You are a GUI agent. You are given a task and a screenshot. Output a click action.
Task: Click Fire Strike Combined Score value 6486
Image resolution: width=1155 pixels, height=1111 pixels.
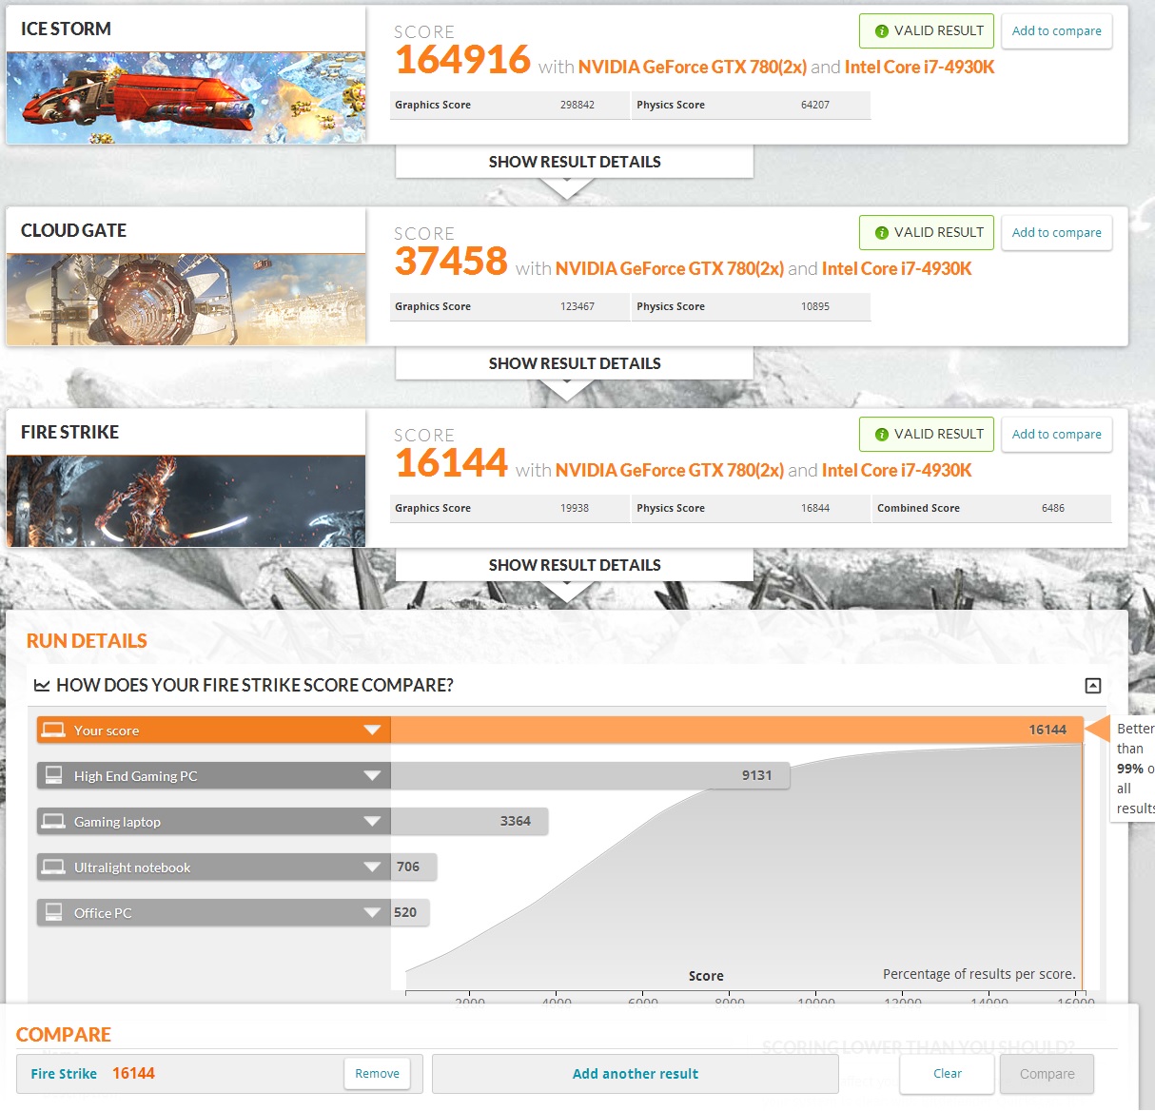[1053, 509]
